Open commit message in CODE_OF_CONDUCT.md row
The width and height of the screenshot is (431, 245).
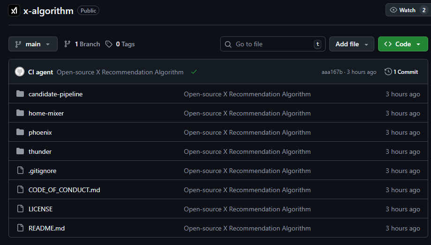click(x=247, y=190)
